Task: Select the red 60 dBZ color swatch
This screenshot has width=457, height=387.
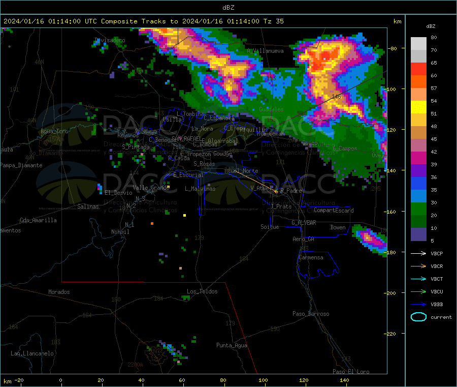Action: pyautogui.click(x=418, y=69)
